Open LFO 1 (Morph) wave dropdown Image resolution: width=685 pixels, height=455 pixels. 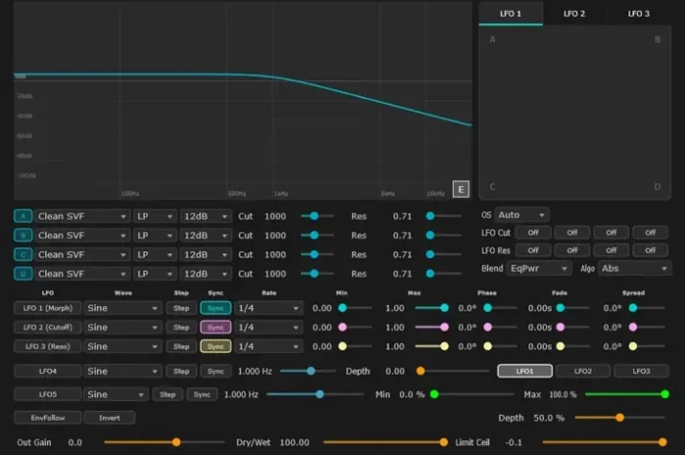pos(122,308)
